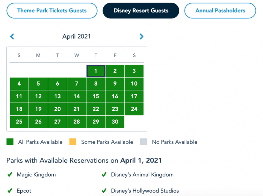The width and height of the screenshot is (263, 196).
Task: Select the Disney Resort Guests tab
Action: click(x=141, y=11)
